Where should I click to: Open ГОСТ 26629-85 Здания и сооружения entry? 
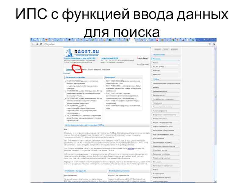click(84, 101)
